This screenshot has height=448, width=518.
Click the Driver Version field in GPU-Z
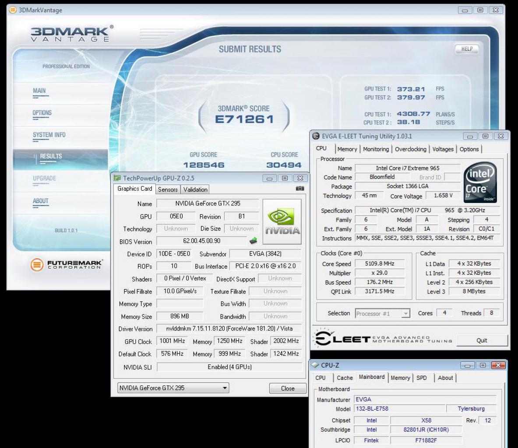pos(229,329)
